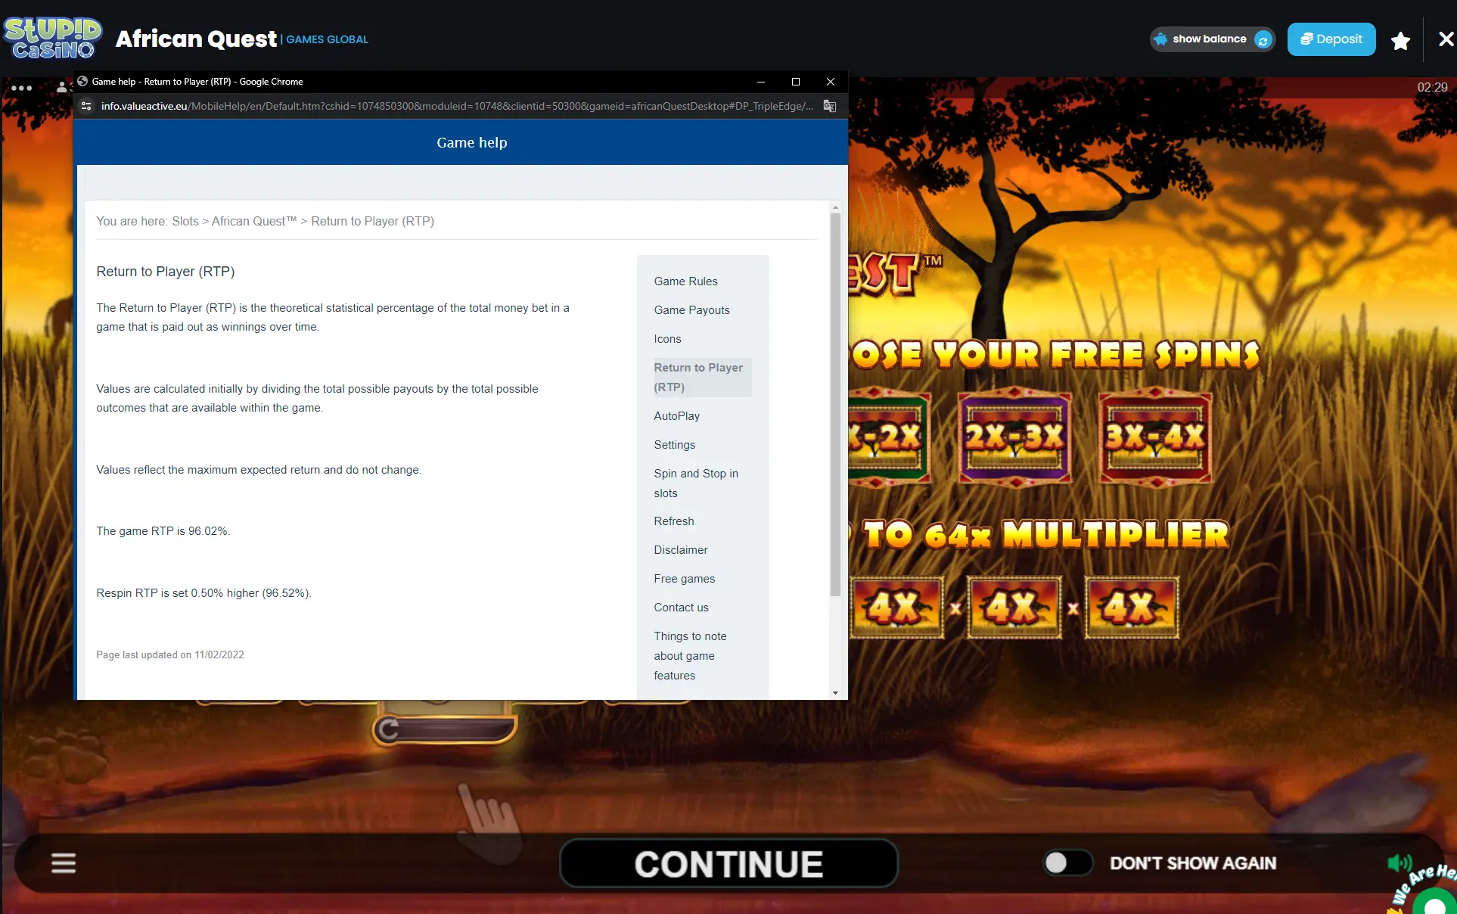Toggle the Don't Show Again switch

coord(1067,863)
